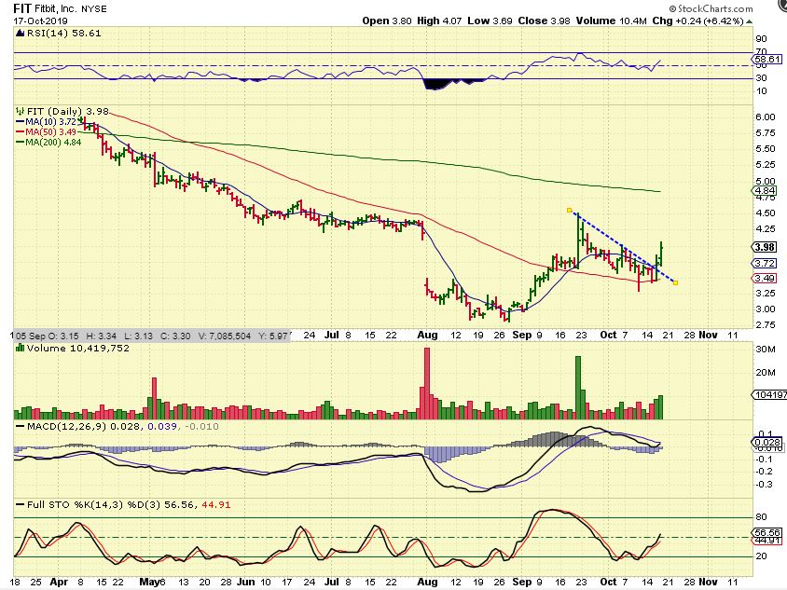The width and height of the screenshot is (787, 590).
Task: Click the 30M volume axis label
Action: (x=766, y=350)
